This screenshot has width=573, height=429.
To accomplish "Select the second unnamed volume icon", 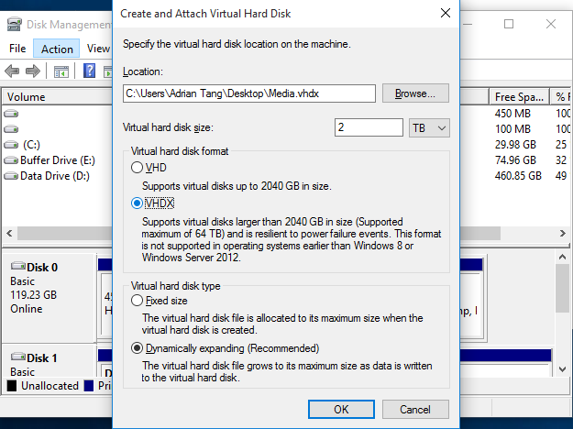I will coord(11,129).
